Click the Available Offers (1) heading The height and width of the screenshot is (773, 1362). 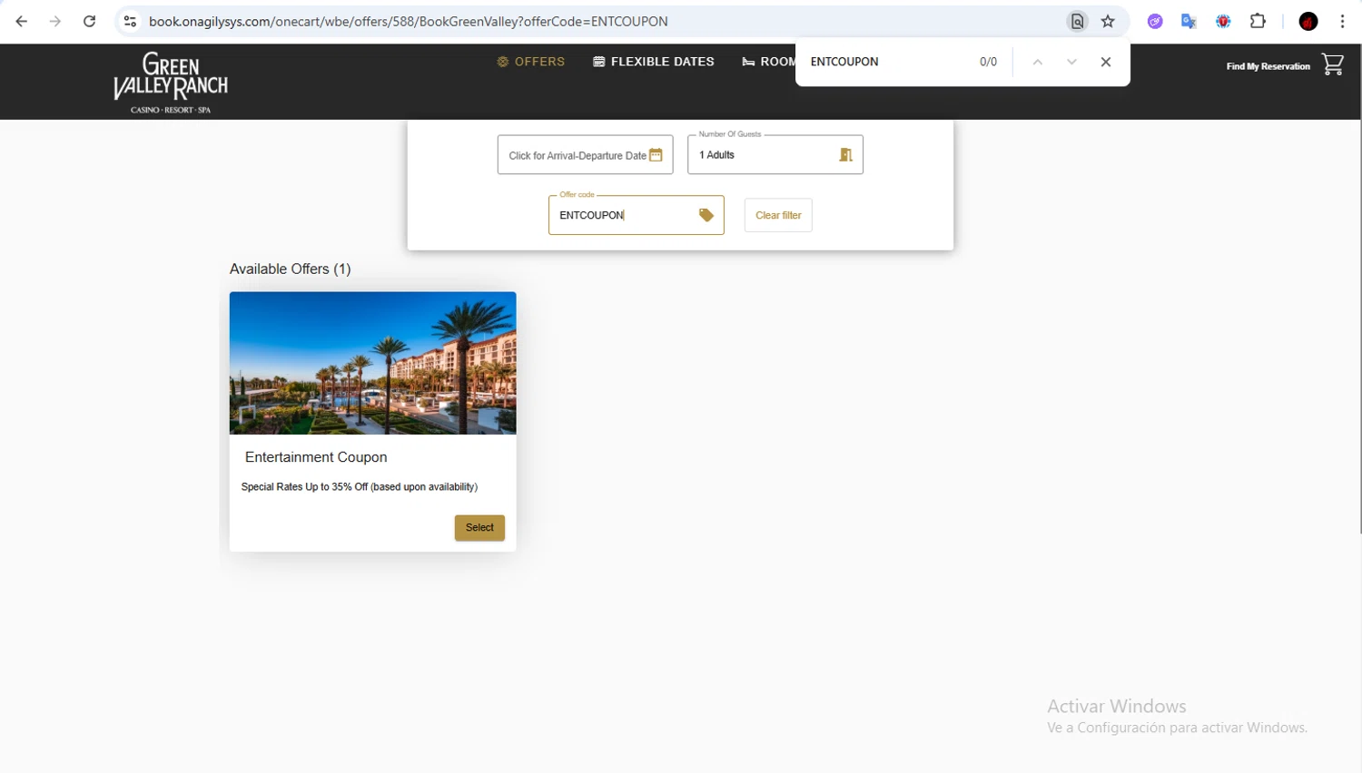(x=290, y=269)
